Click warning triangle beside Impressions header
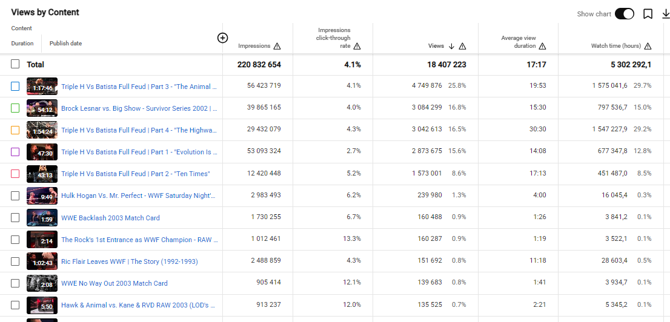The image size is (670, 322). [x=277, y=46]
